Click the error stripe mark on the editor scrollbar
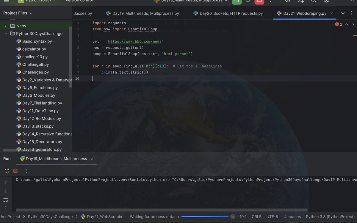The width and height of the screenshot is (357, 223). (x=355, y=35)
